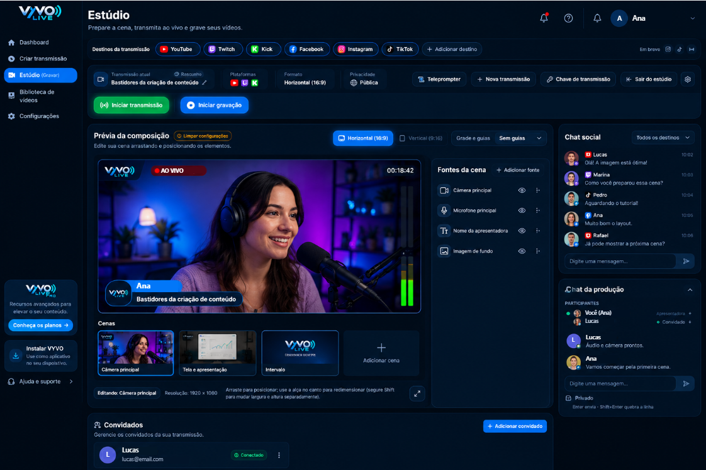Open Dashboard in the sidebar
The image size is (706, 470).
pyautogui.click(x=40, y=42)
